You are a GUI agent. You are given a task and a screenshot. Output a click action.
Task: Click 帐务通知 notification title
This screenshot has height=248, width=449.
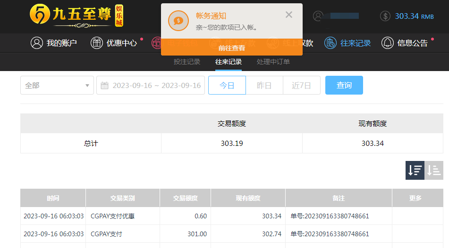(x=211, y=16)
